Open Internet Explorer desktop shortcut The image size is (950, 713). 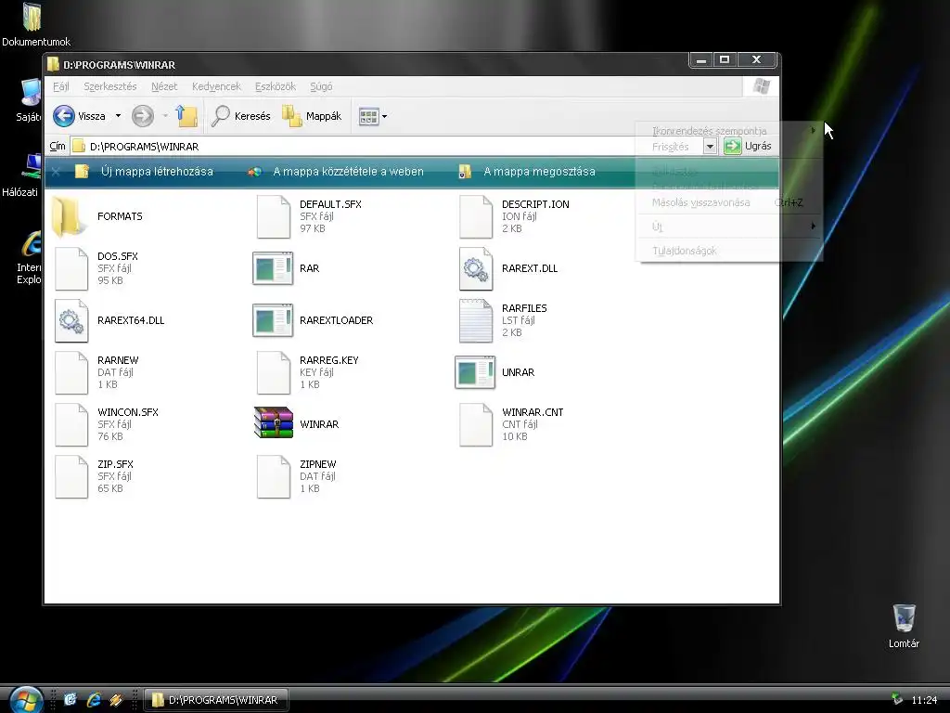[31, 258]
